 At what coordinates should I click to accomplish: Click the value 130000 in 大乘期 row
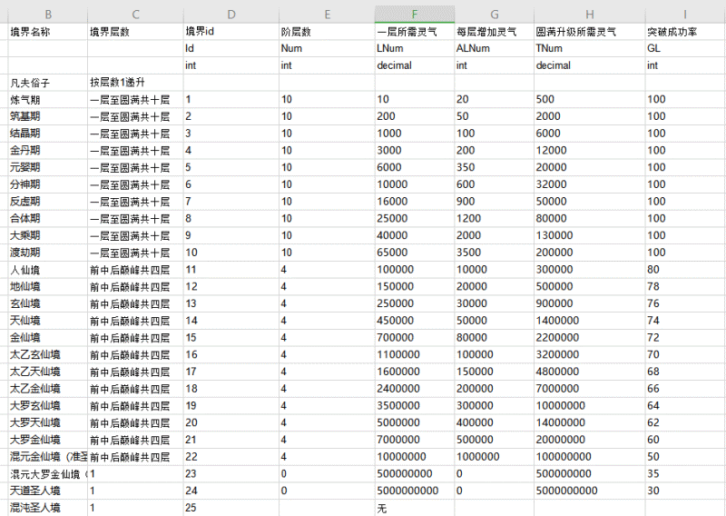pyautogui.click(x=589, y=235)
